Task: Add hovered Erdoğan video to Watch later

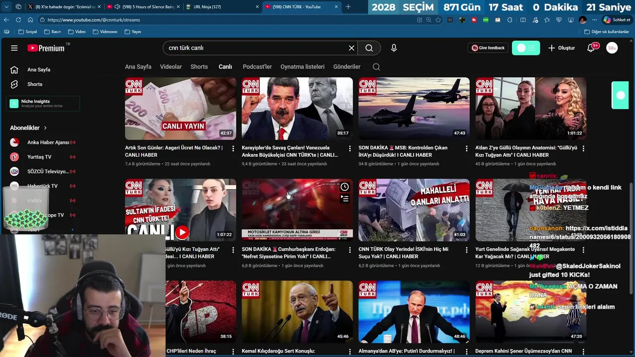Action: [345, 187]
